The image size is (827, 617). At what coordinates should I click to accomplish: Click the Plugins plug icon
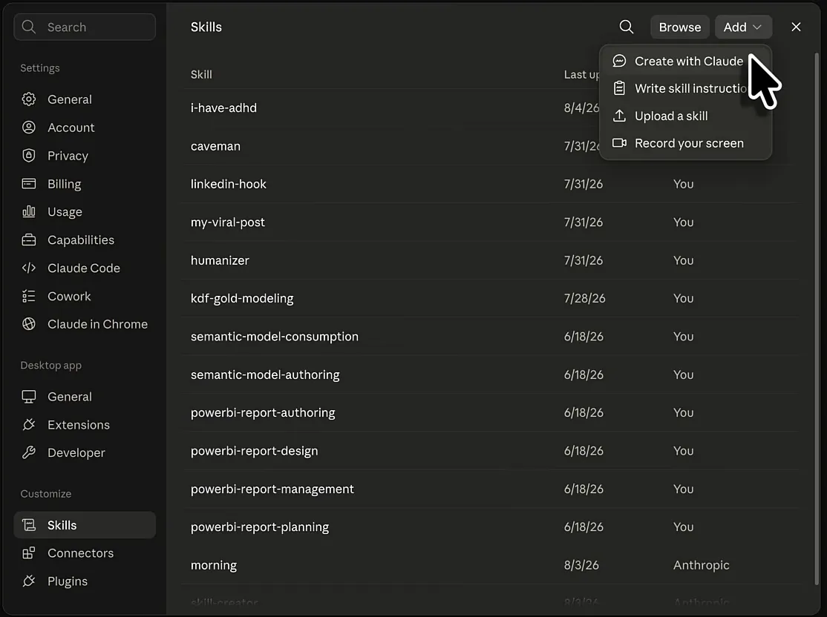[29, 581]
